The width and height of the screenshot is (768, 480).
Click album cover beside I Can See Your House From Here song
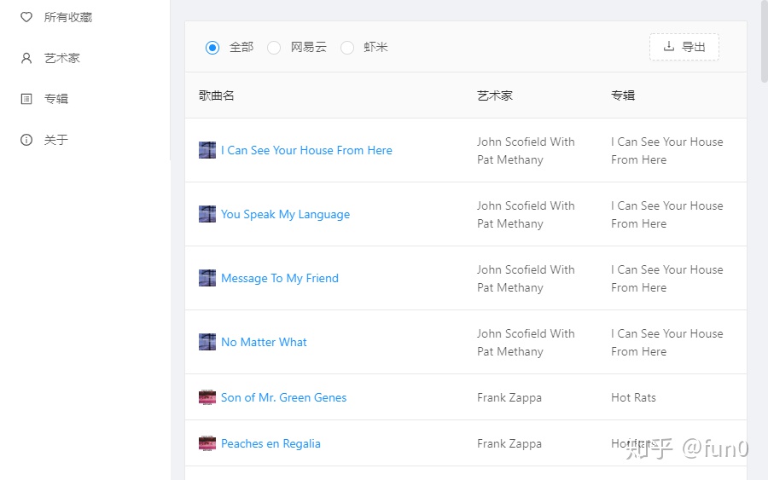[207, 150]
